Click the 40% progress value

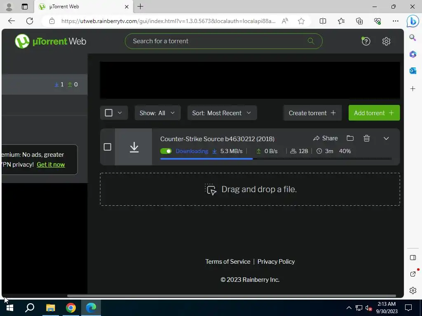click(x=345, y=151)
